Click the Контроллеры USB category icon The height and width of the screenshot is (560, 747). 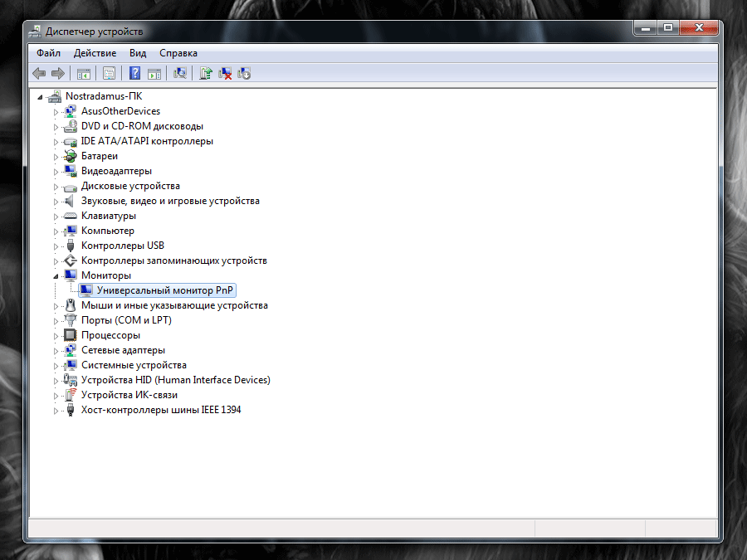(x=71, y=246)
